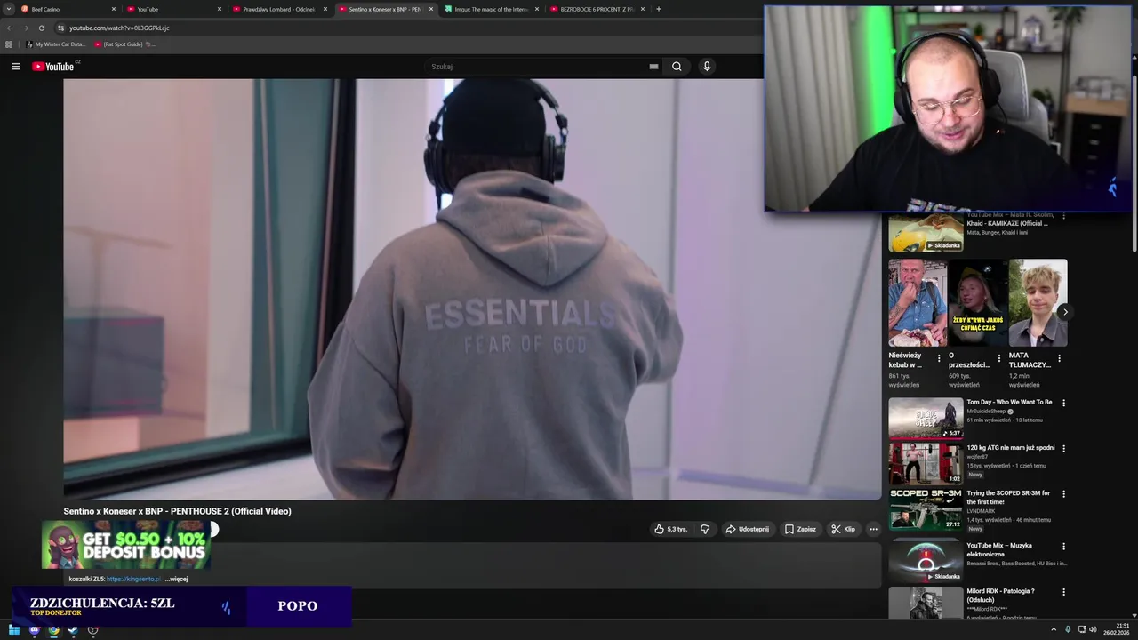
Task: Show next shorts with right arrow
Action: (1064, 312)
